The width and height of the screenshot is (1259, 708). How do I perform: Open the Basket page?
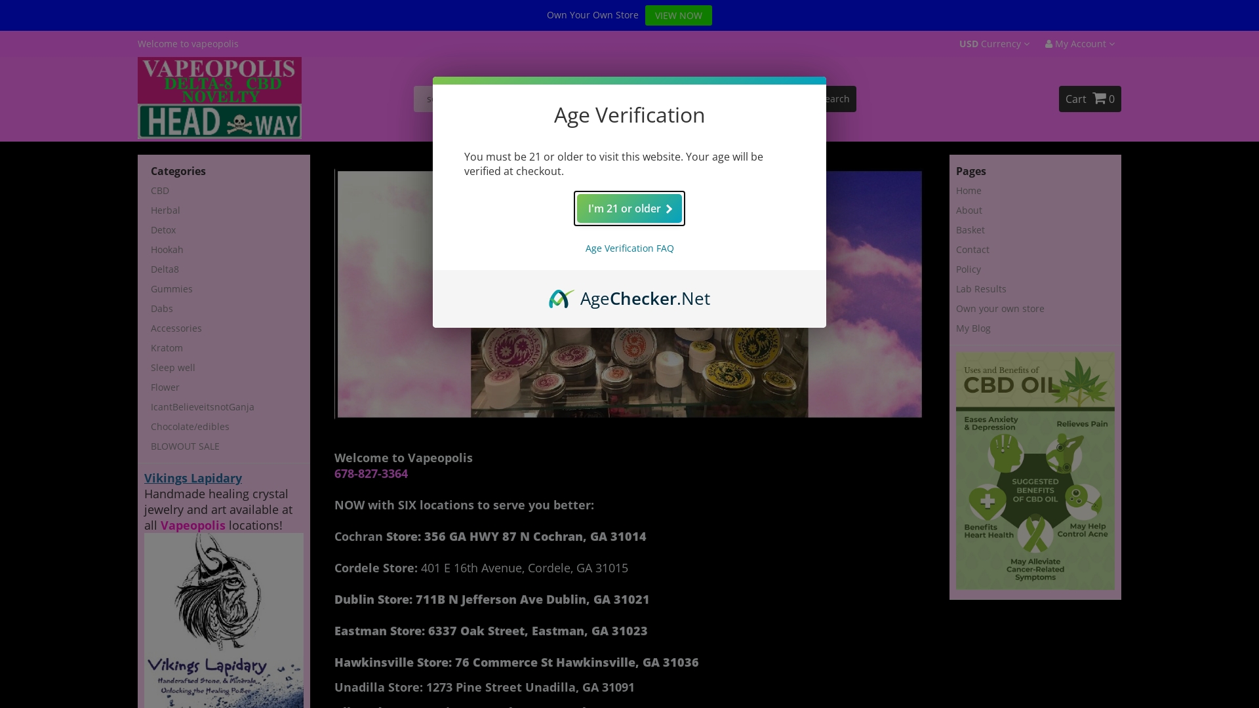[x=970, y=230]
